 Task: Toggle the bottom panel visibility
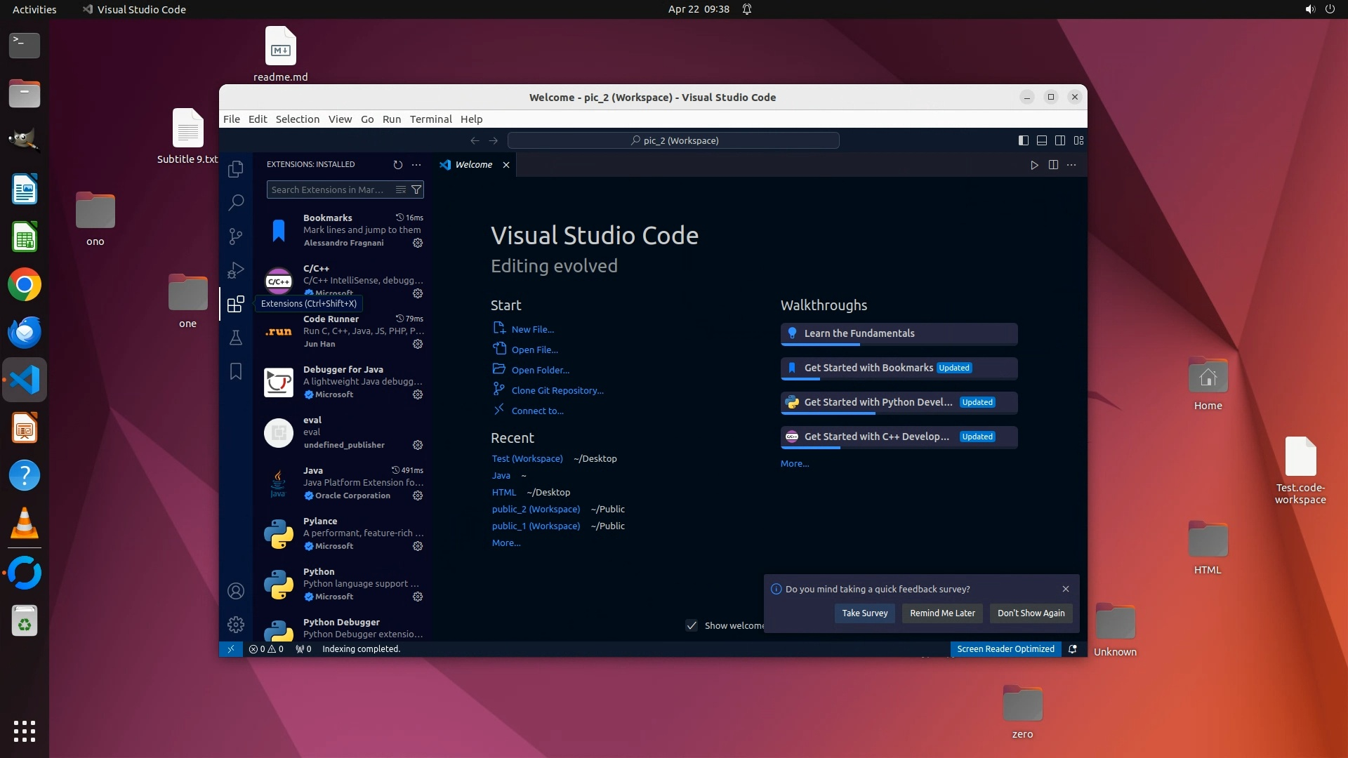pos(1042,140)
